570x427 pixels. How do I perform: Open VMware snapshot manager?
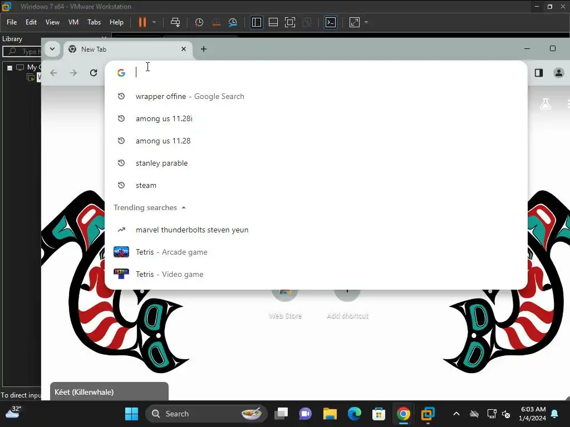tap(233, 22)
